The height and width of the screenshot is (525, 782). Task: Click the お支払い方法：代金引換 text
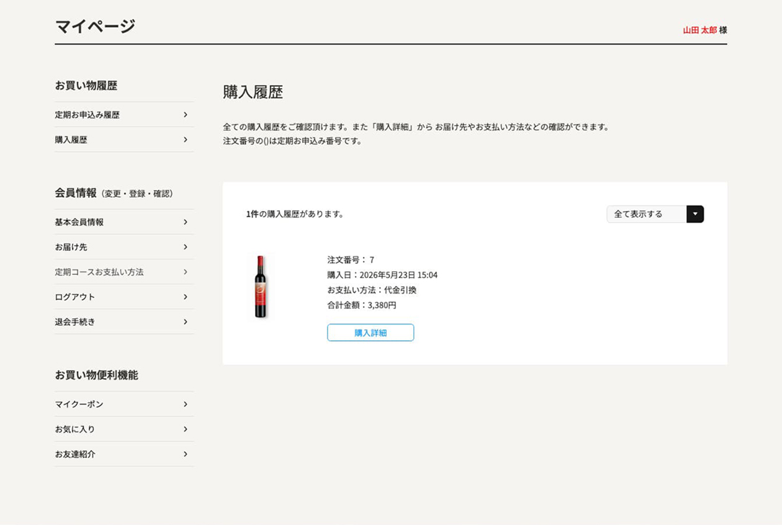pyautogui.click(x=372, y=290)
